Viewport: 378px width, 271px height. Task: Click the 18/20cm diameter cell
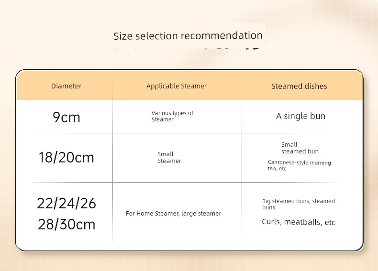pos(67,158)
